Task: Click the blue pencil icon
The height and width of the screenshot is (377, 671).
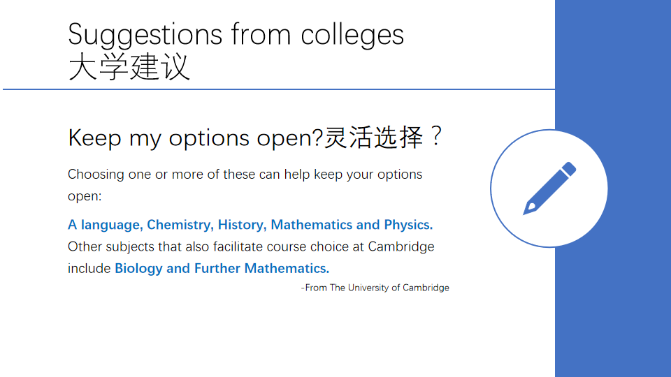Action: click(549, 188)
